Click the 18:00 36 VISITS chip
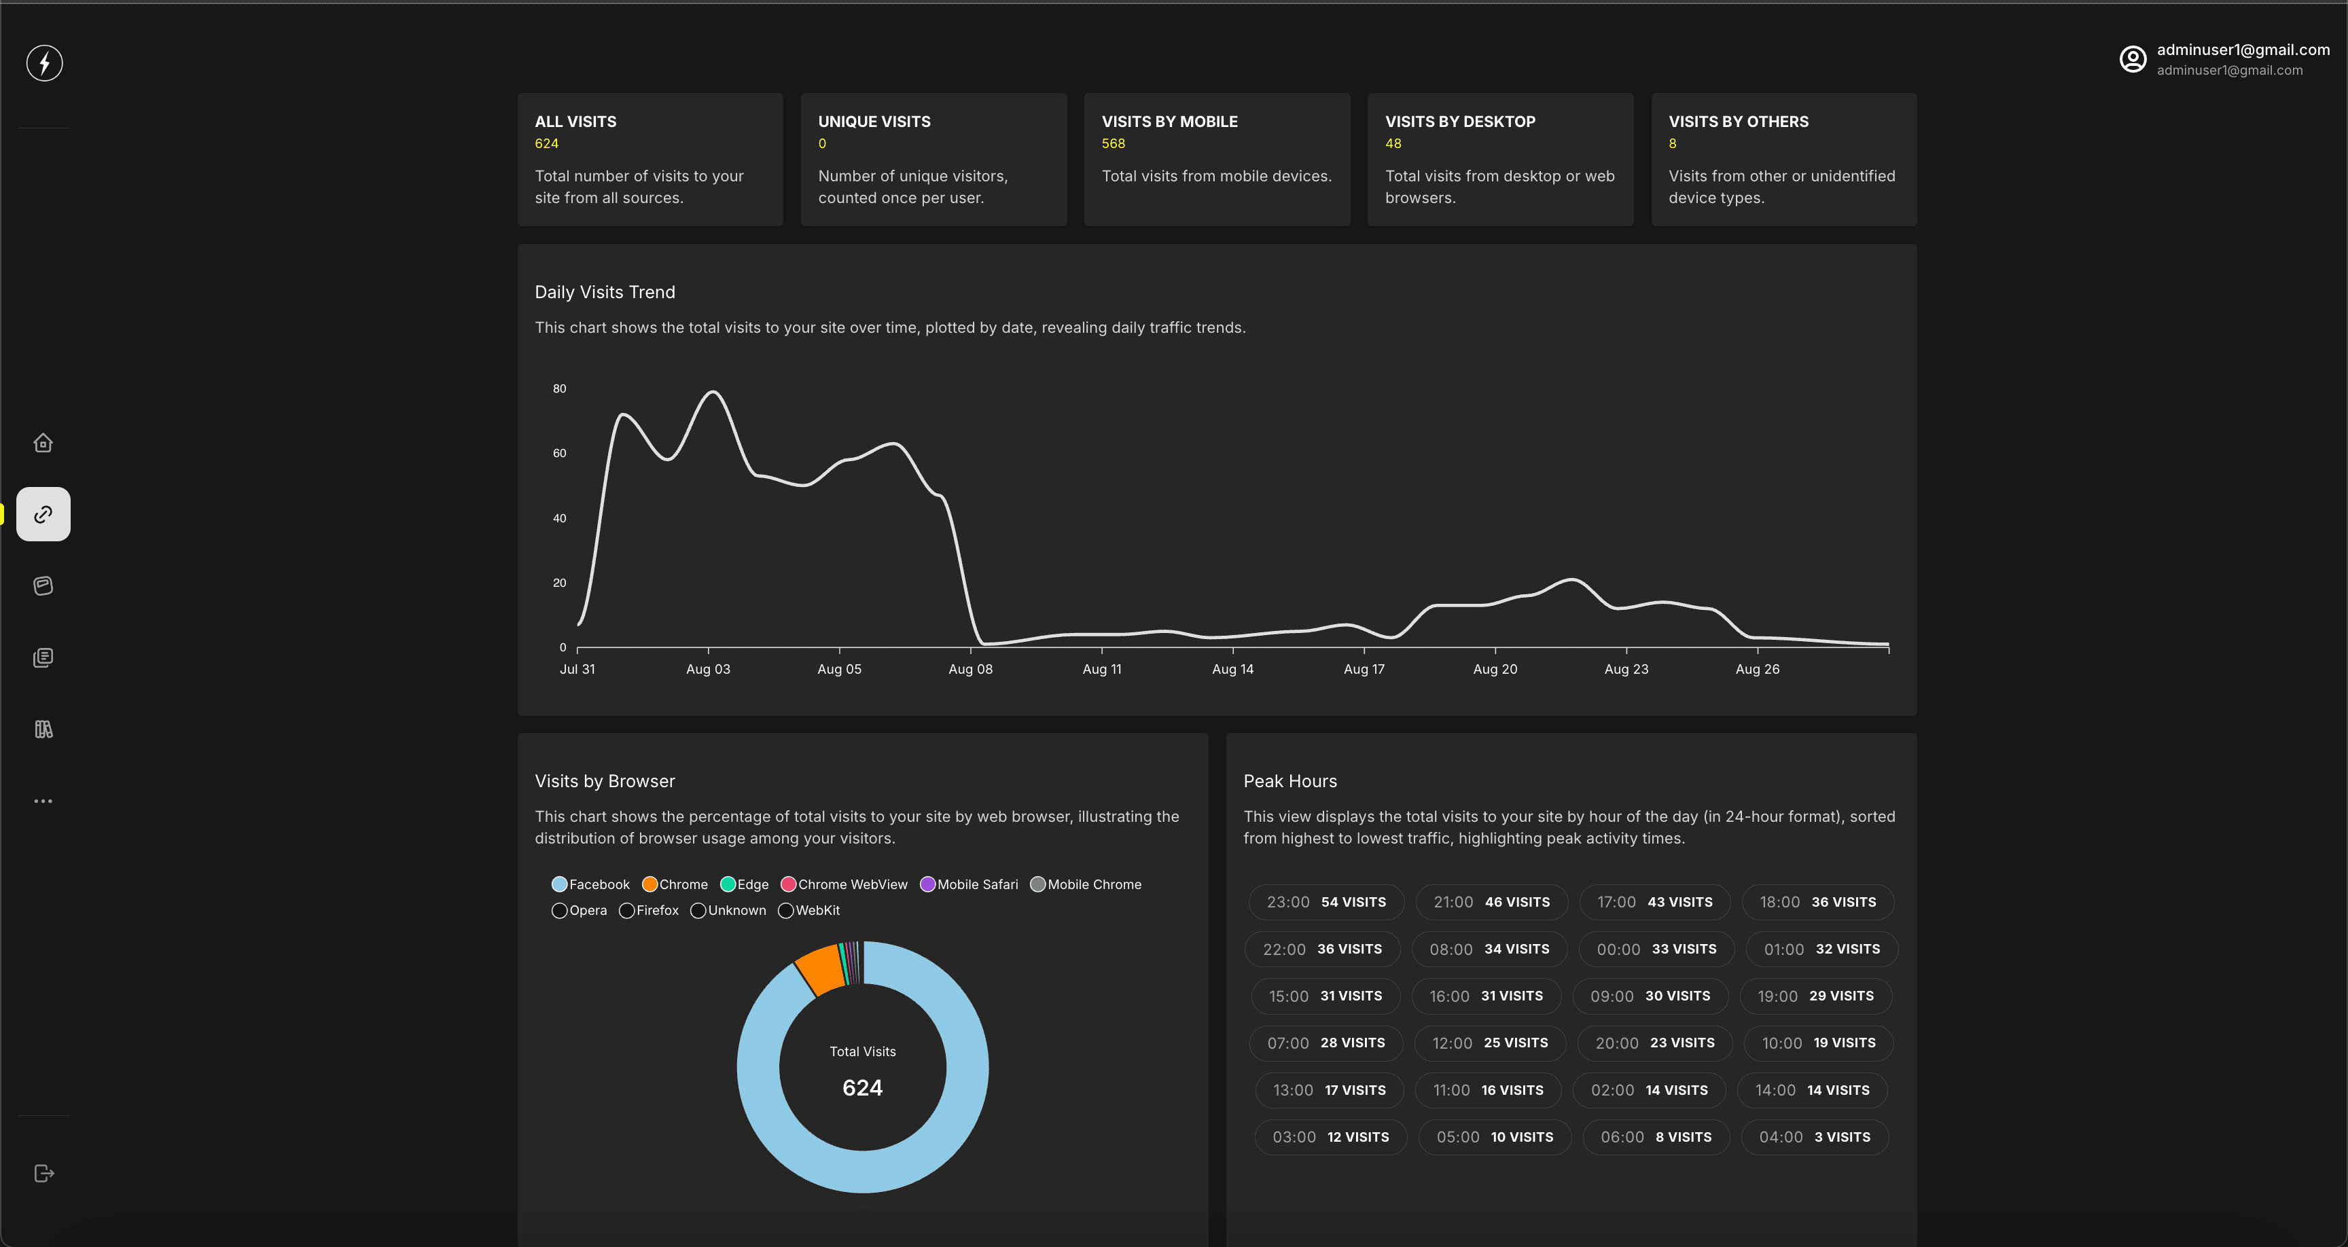The width and height of the screenshot is (2348, 1247). coord(1817,903)
